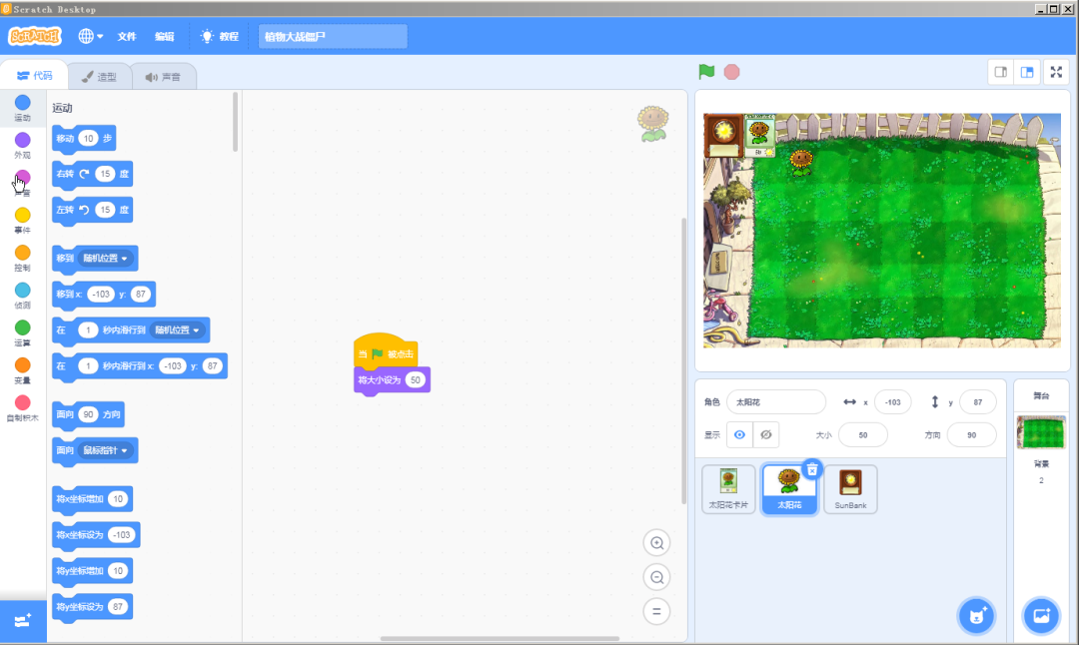Click the sunflower seed card on stage

[x=759, y=135]
